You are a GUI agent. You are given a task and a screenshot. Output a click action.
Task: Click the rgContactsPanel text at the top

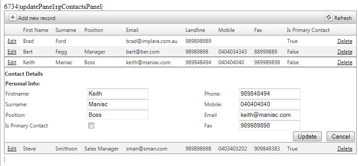[x=79, y=7]
